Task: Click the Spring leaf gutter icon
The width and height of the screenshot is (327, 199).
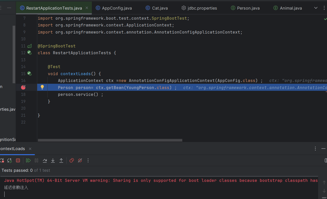Action: [30, 46]
